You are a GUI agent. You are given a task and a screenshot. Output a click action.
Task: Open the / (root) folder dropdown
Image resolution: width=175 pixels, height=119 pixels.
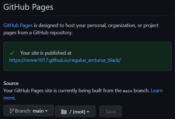click(x=75, y=111)
